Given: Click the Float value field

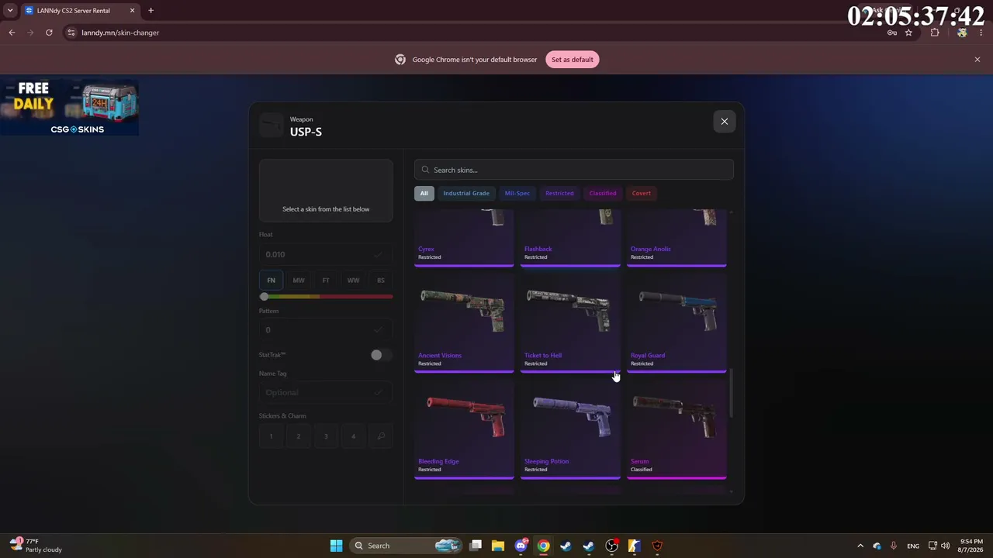Looking at the screenshot, I should point(326,254).
